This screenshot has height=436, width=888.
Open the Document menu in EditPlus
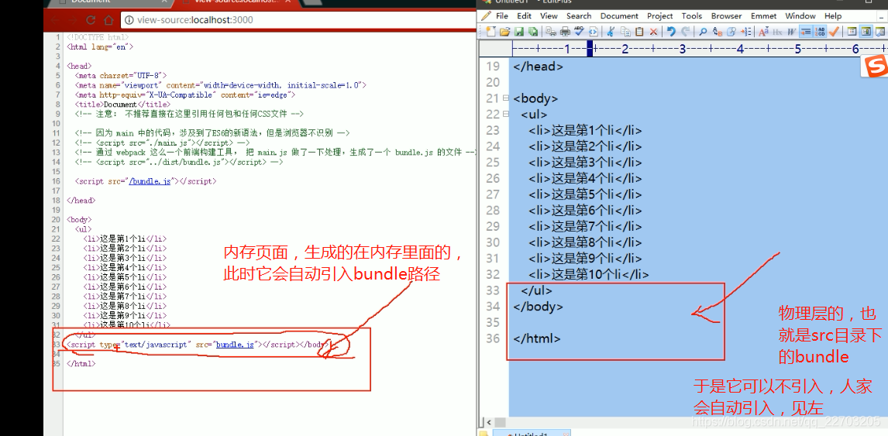click(x=619, y=15)
